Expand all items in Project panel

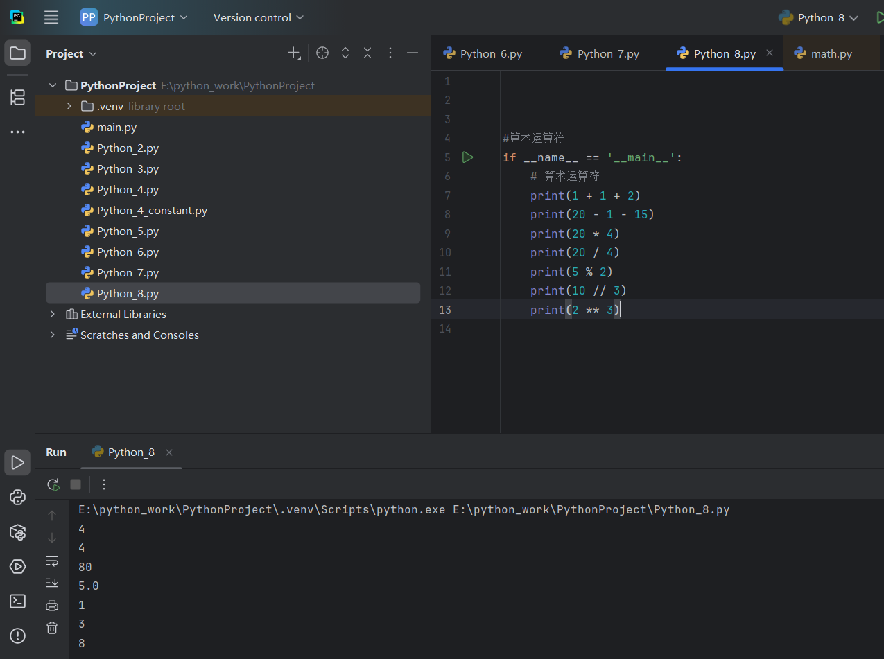pos(345,53)
